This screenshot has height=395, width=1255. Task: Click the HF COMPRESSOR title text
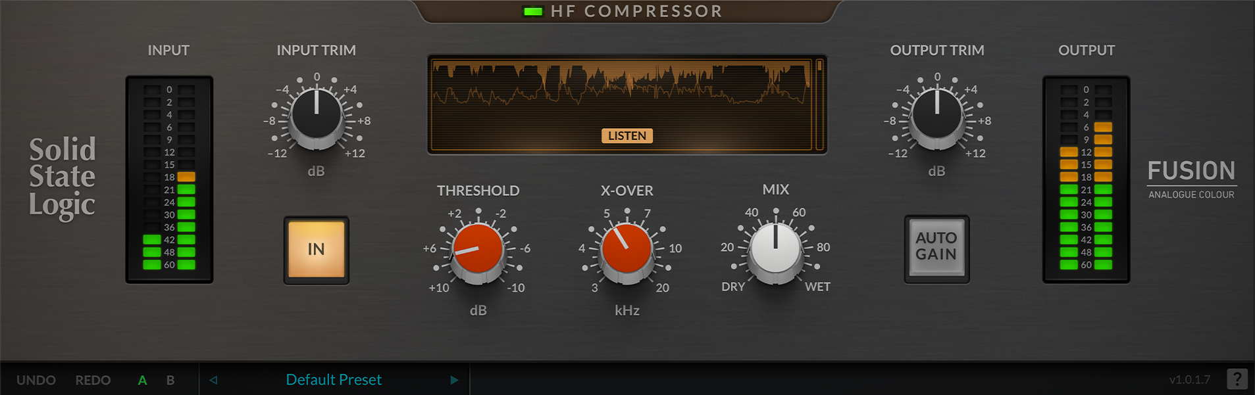tap(636, 11)
